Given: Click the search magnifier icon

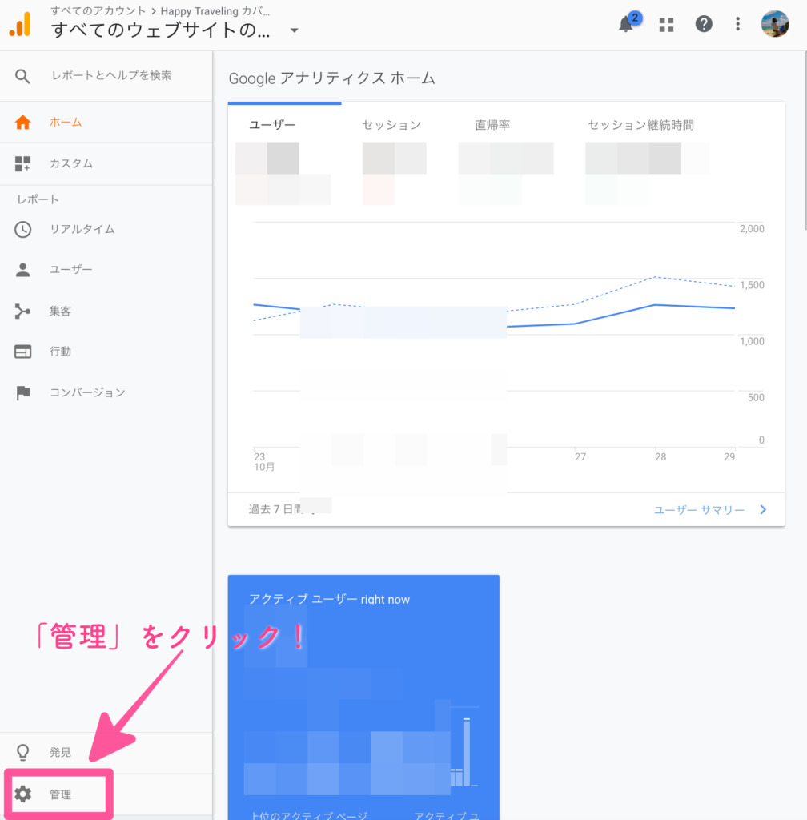Looking at the screenshot, I should coord(22,76).
